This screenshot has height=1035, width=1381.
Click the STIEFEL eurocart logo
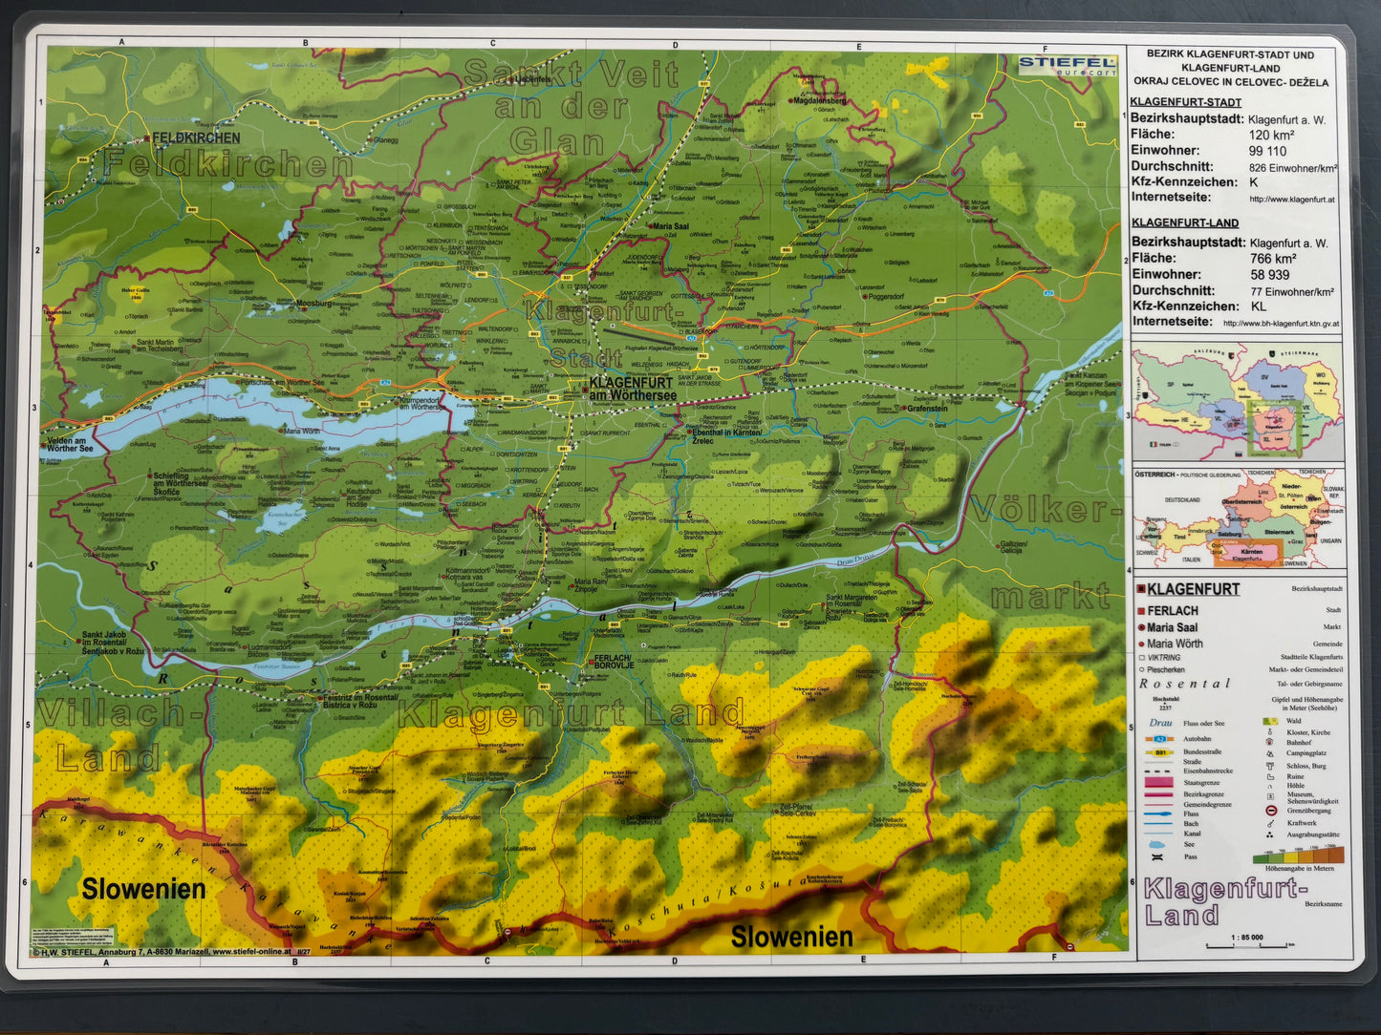[x=1066, y=65]
